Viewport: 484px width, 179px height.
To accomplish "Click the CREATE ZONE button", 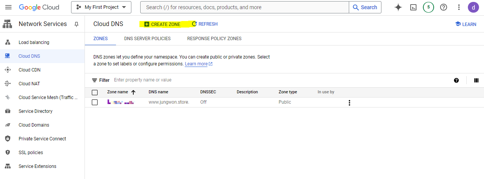I will tap(162, 24).
